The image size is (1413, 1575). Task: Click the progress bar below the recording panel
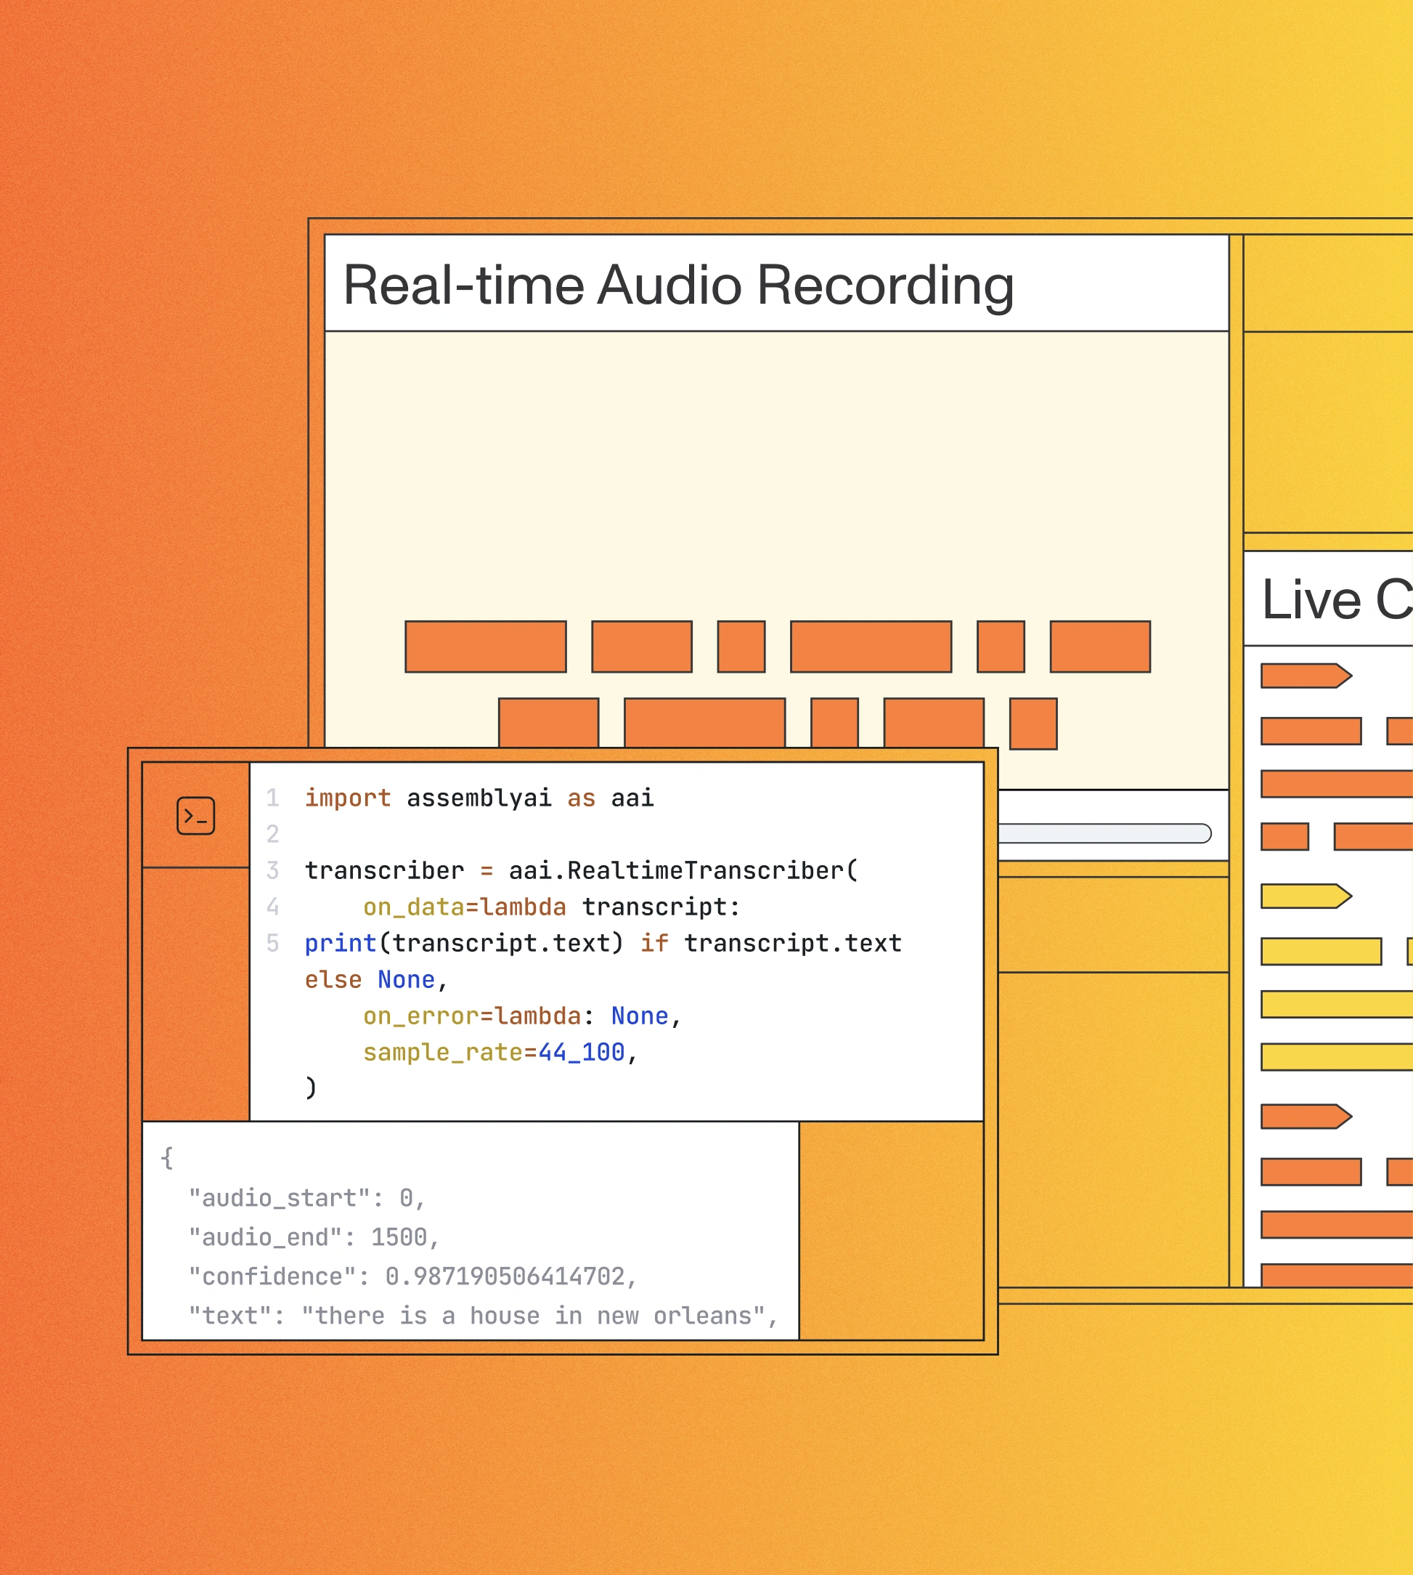(1104, 833)
